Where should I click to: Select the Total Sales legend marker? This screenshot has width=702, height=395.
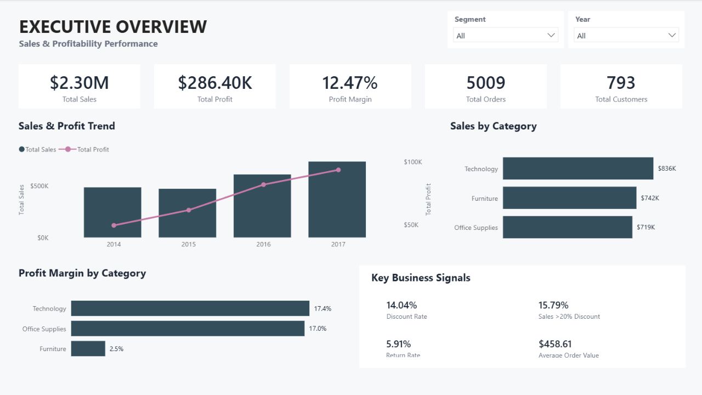tap(22, 149)
